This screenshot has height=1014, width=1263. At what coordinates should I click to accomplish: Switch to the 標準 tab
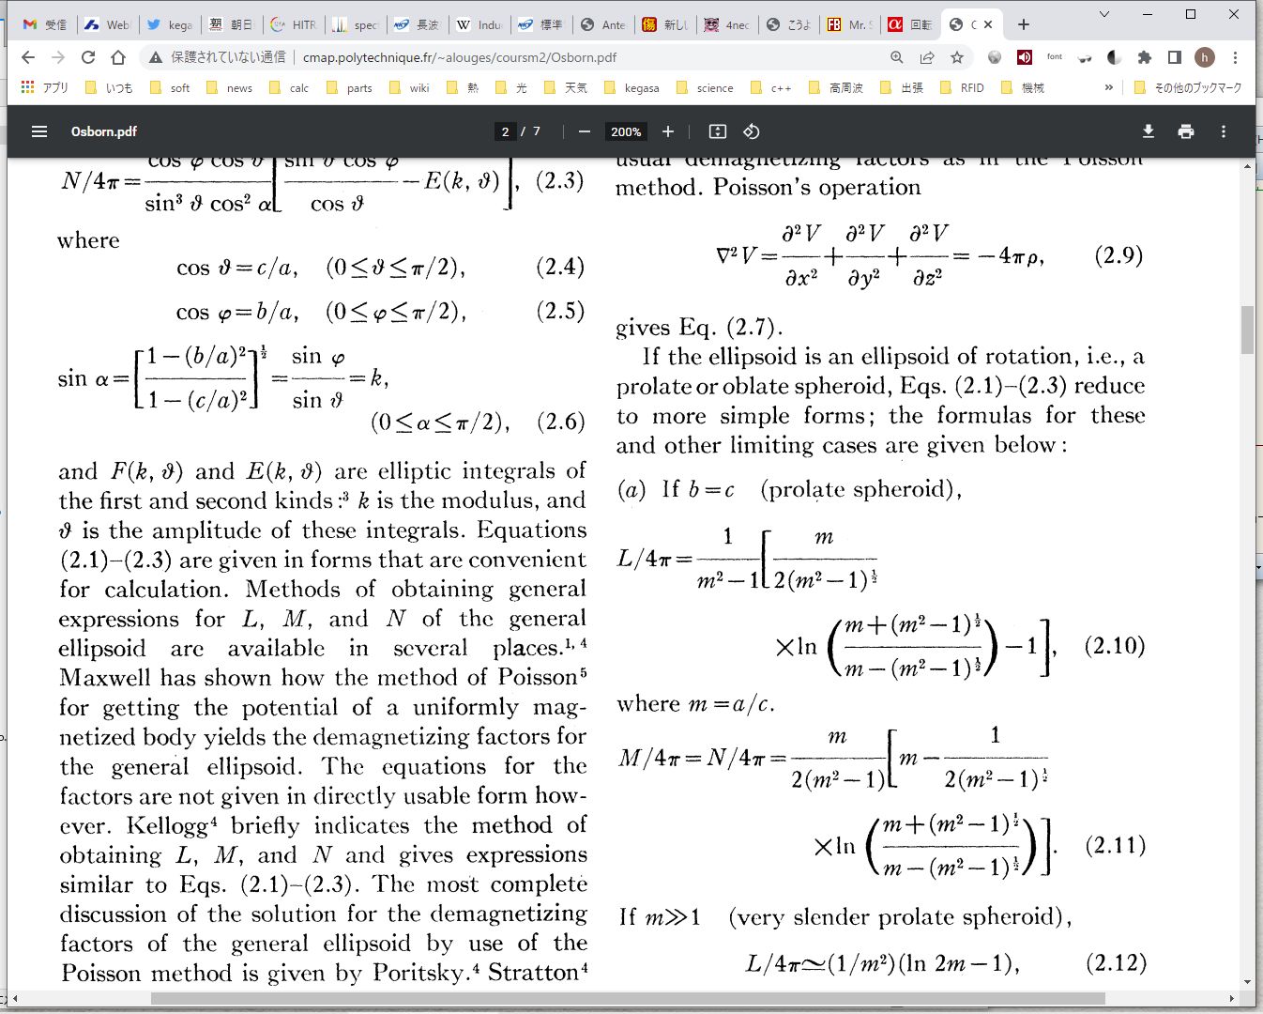[x=540, y=24]
